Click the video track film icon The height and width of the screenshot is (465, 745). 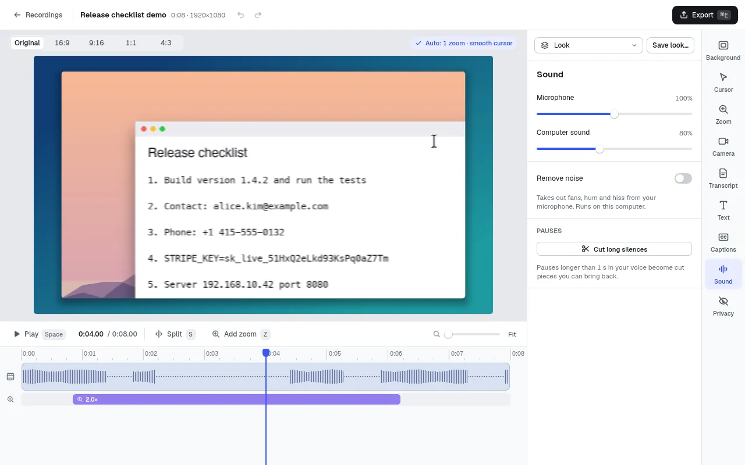10,377
